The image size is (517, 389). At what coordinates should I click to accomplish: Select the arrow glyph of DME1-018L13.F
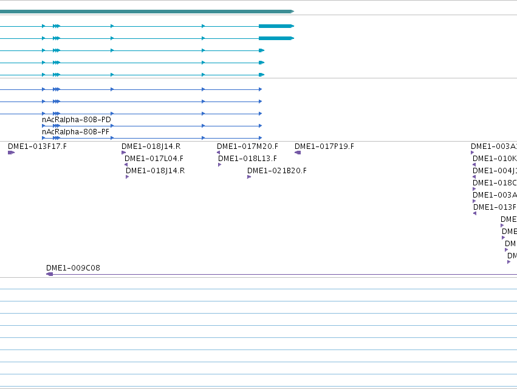pyautogui.click(x=219, y=165)
